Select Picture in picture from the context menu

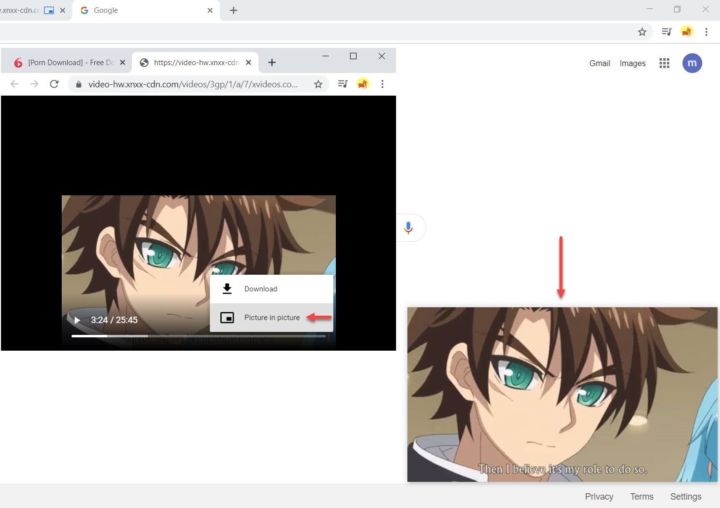point(272,318)
